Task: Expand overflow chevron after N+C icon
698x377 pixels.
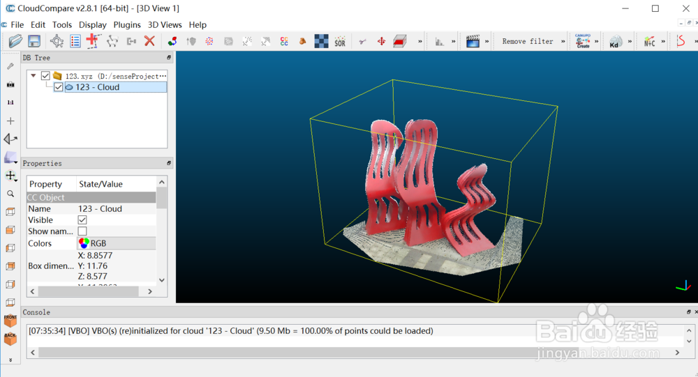Action: pos(663,41)
